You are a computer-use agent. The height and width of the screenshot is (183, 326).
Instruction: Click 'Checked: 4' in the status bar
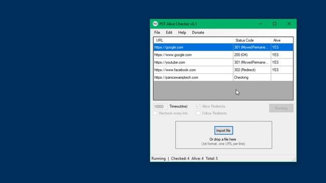point(180,159)
